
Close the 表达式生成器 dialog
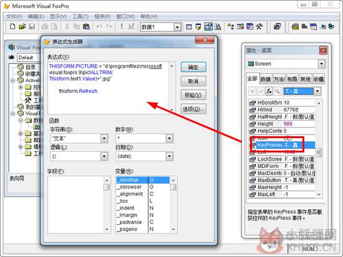click(x=205, y=40)
